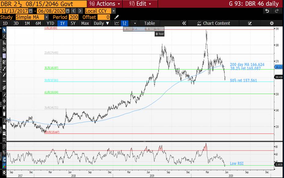Select the 1Y time range

(62, 23)
